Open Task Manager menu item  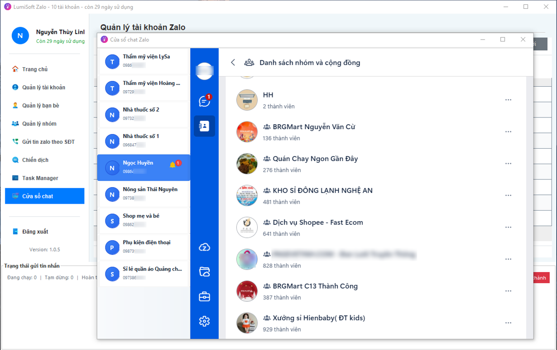coord(45,178)
